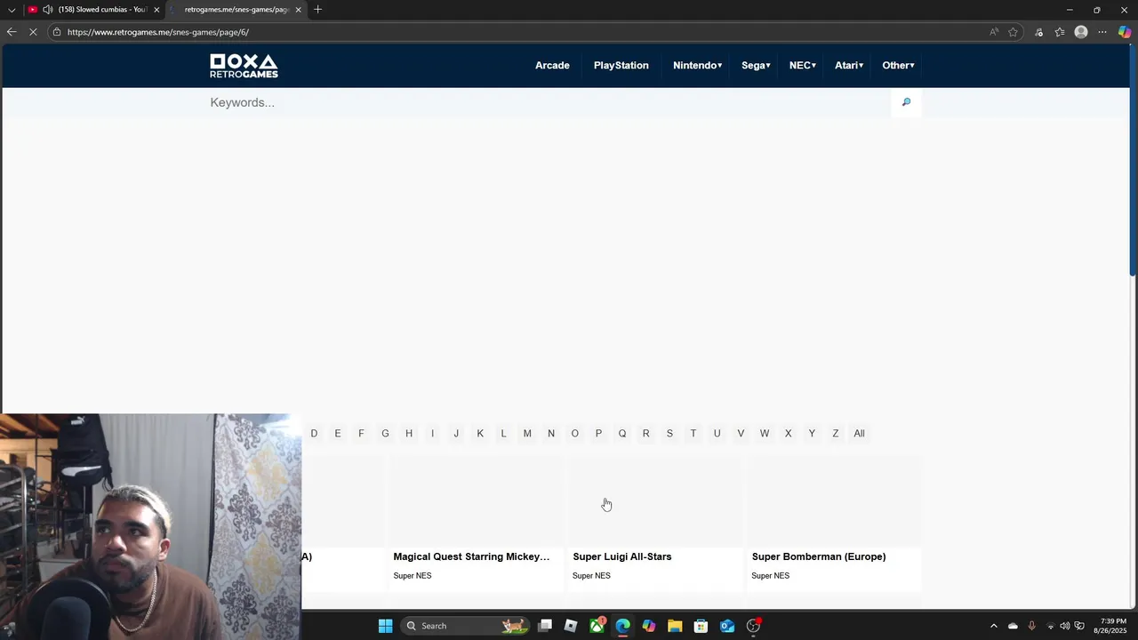Image resolution: width=1138 pixels, height=640 pixels.
Task: Go back with the browser back arrow
Action: pos(12,32)
